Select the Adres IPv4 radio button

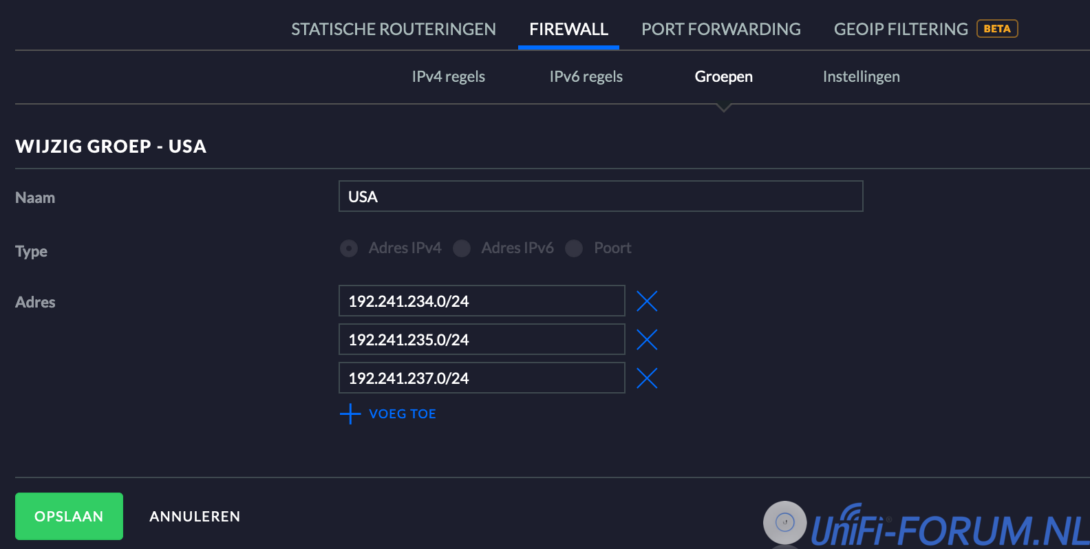[x=349, y=248]
